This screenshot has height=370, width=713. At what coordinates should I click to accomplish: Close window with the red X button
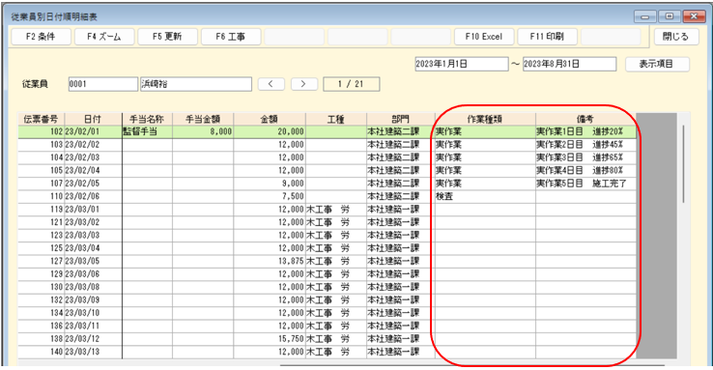tap(694, 16)
